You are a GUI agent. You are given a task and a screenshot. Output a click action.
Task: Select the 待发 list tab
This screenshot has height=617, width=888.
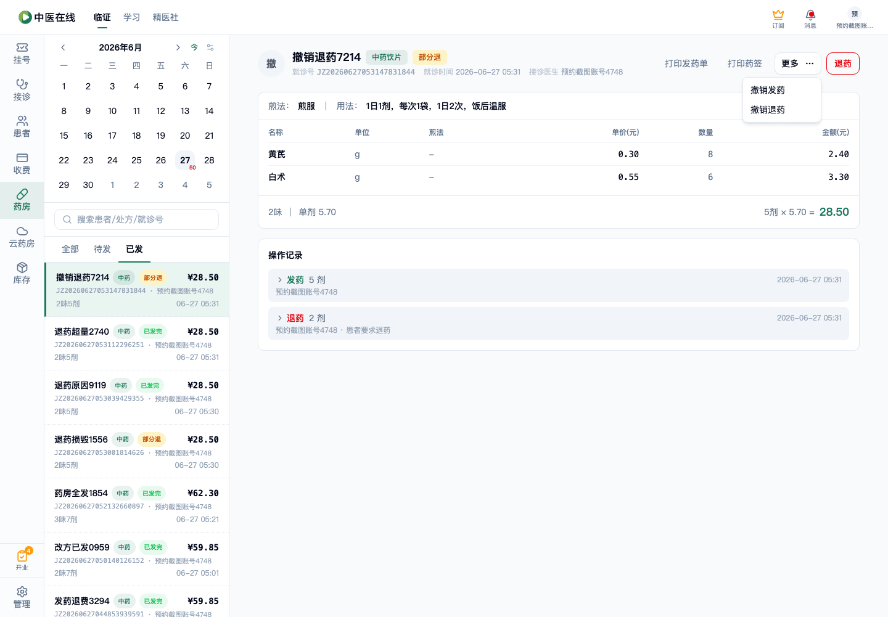tap(102, 249)
